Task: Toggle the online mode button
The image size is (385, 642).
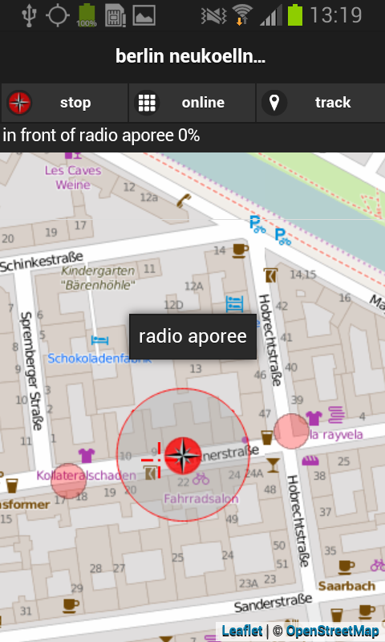Action: click(x=192, y=103)
